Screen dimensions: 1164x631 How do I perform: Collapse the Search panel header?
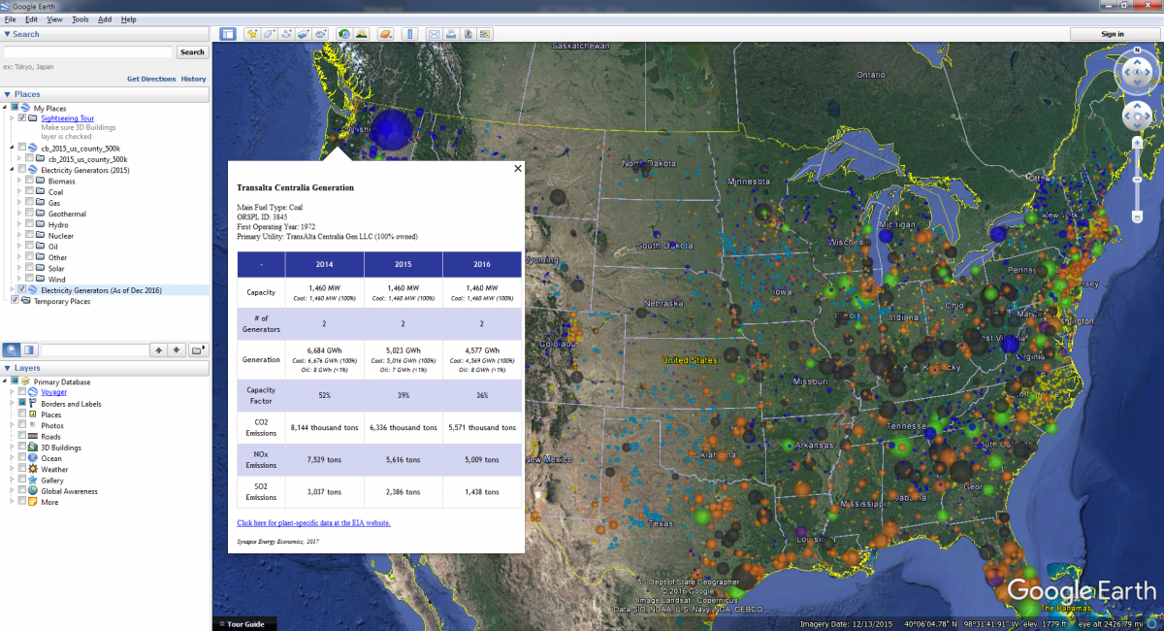click(105, 34)
